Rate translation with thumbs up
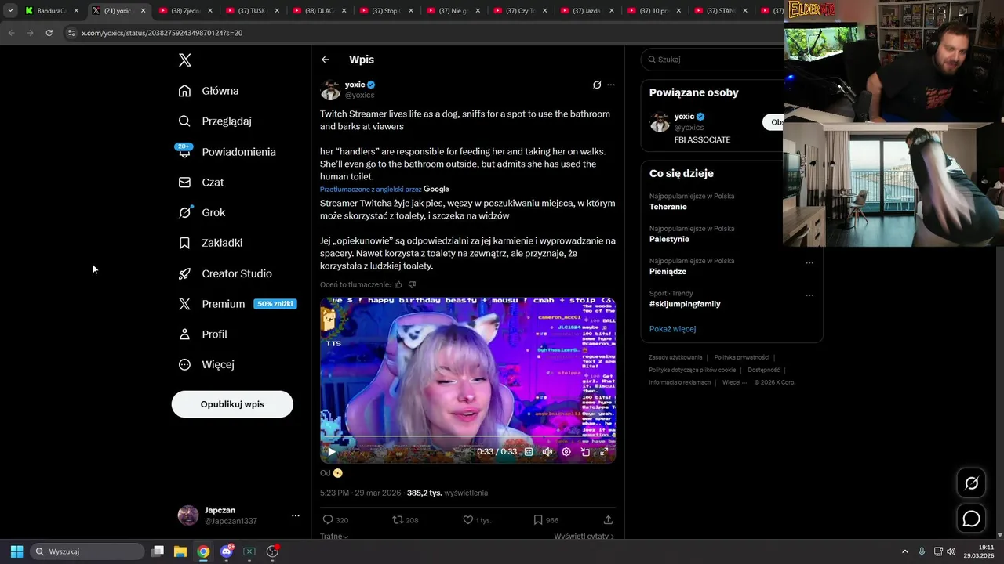 398,285
